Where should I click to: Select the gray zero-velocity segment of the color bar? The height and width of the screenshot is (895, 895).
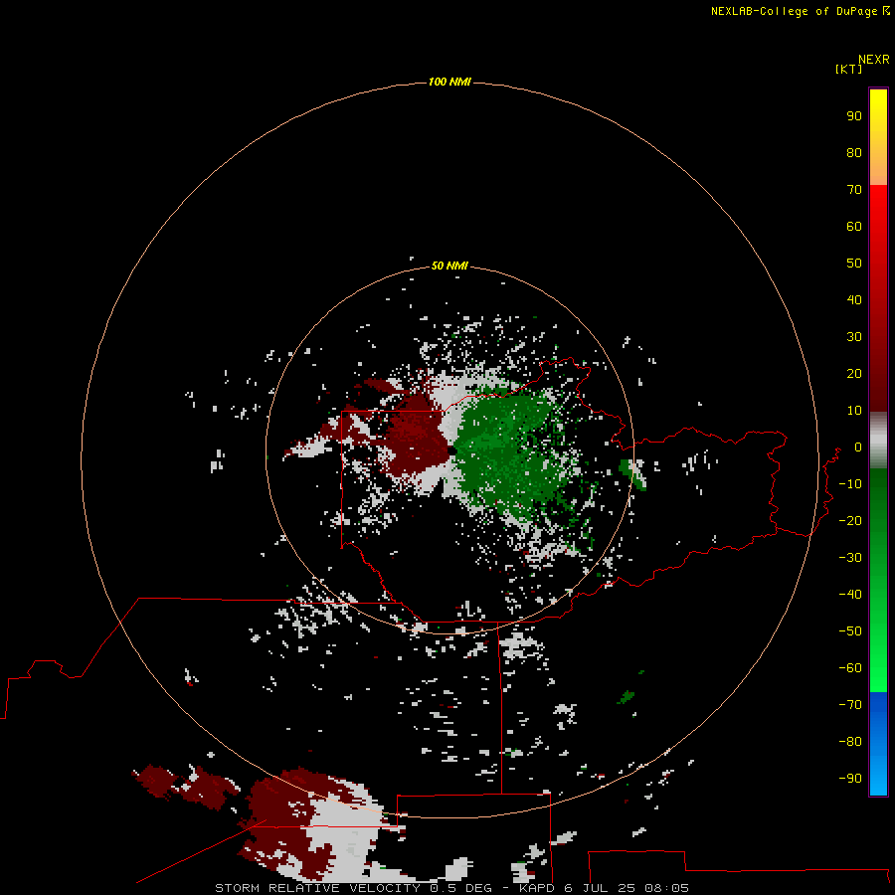coord(878,441)
